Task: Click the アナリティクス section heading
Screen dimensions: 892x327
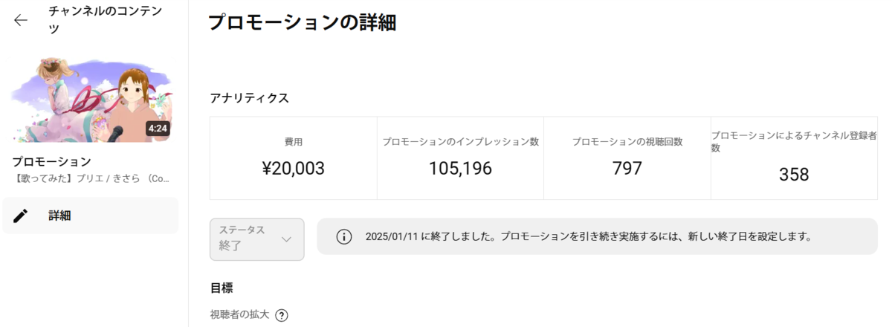Action: (x=250, y=98)
